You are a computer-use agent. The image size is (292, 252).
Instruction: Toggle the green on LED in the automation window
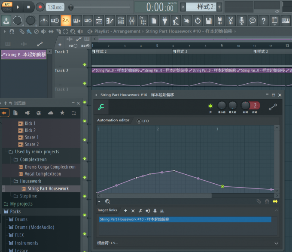[210, 106]
